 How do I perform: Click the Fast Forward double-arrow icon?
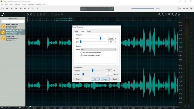(x=25, y=8)
